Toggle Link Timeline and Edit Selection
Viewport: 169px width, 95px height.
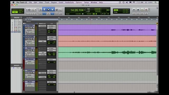[52, 14]
